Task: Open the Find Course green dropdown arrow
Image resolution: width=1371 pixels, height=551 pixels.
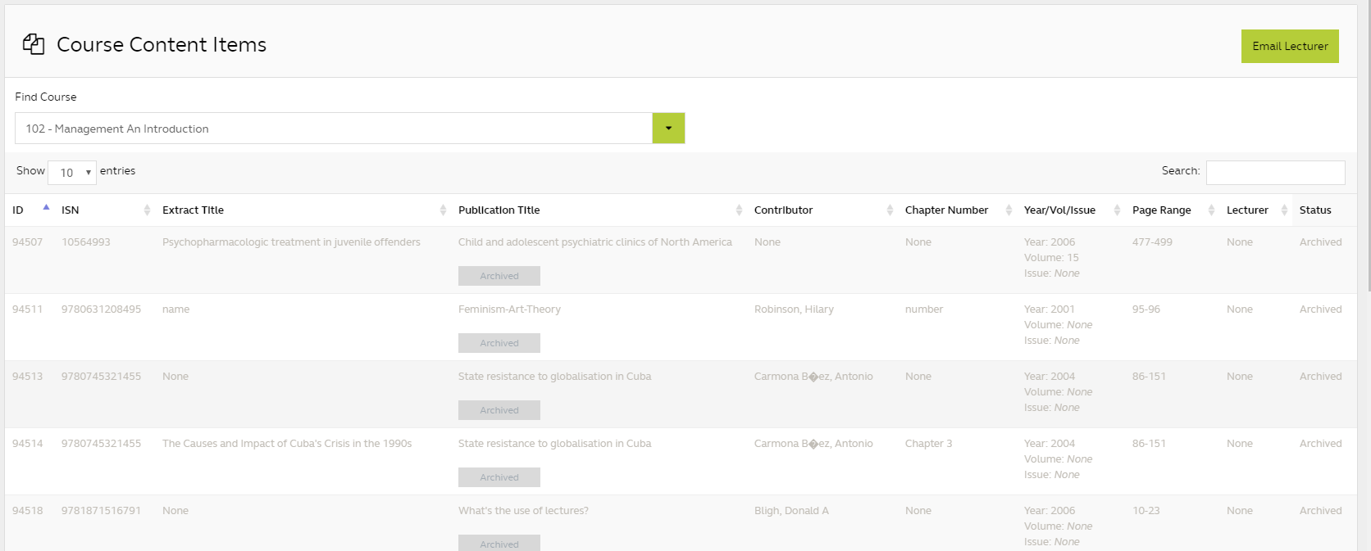Action: coord(668,129)
